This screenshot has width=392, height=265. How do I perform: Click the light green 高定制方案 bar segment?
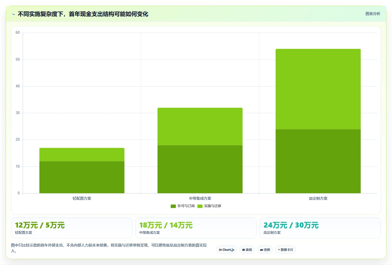(x=318, y=89)
